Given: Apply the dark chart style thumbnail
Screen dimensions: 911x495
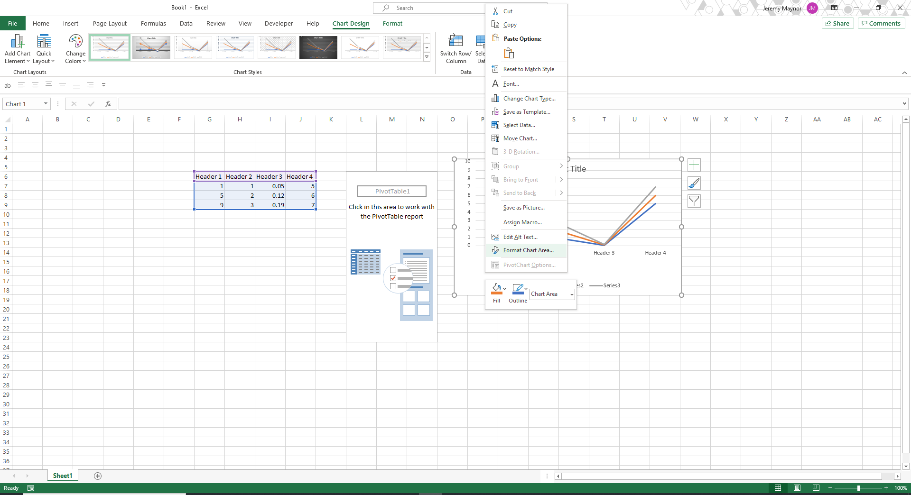Looking at the screenshot, I should pyautogui.click(x=318, y=47).
